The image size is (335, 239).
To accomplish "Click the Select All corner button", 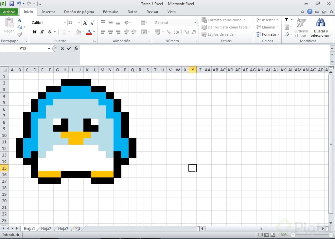I will tap(4, 70).
